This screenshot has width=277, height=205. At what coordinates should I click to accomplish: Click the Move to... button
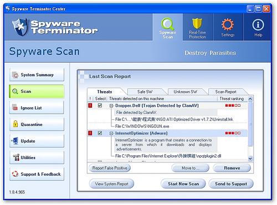pyautogui.click(x=191, y=168)
